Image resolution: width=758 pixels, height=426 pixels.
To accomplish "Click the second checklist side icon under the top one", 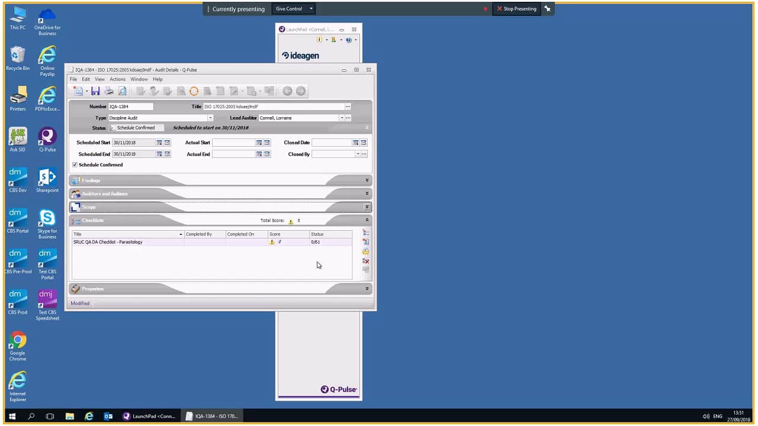I will coord(366,242).
